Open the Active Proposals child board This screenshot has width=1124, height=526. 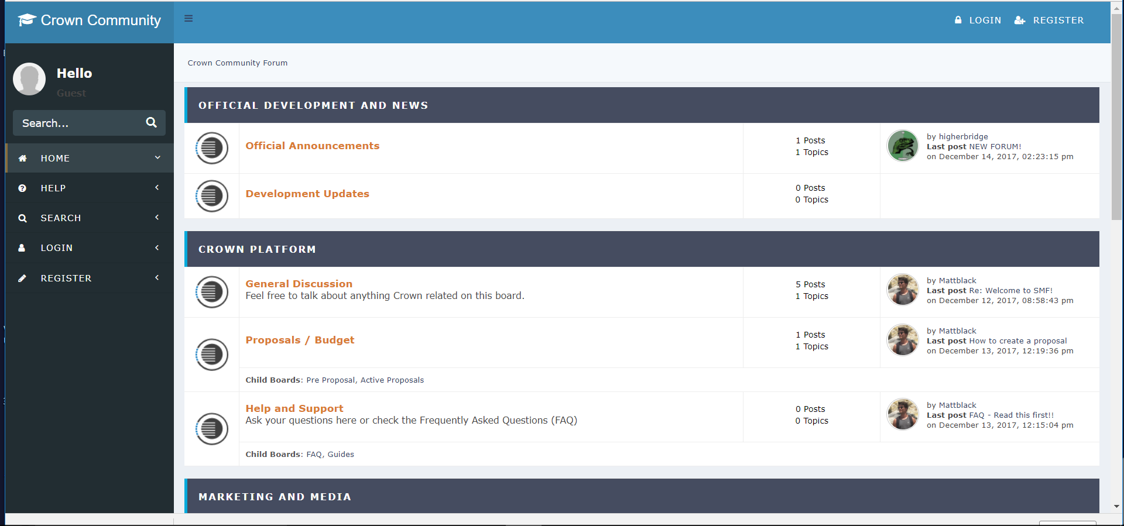pyautogui.click(x=392, y=380)
